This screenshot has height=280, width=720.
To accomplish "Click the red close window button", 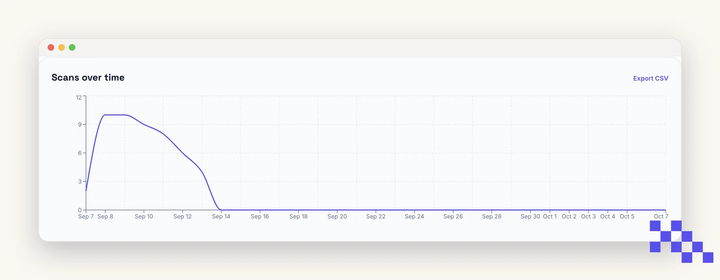I will 51,47.
